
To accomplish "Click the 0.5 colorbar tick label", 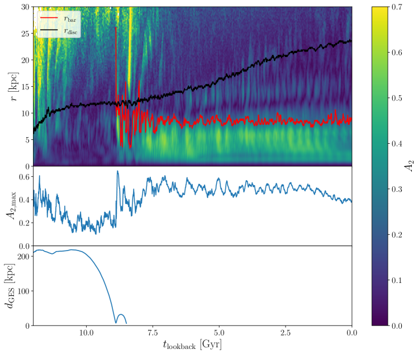I will [397, 98].
